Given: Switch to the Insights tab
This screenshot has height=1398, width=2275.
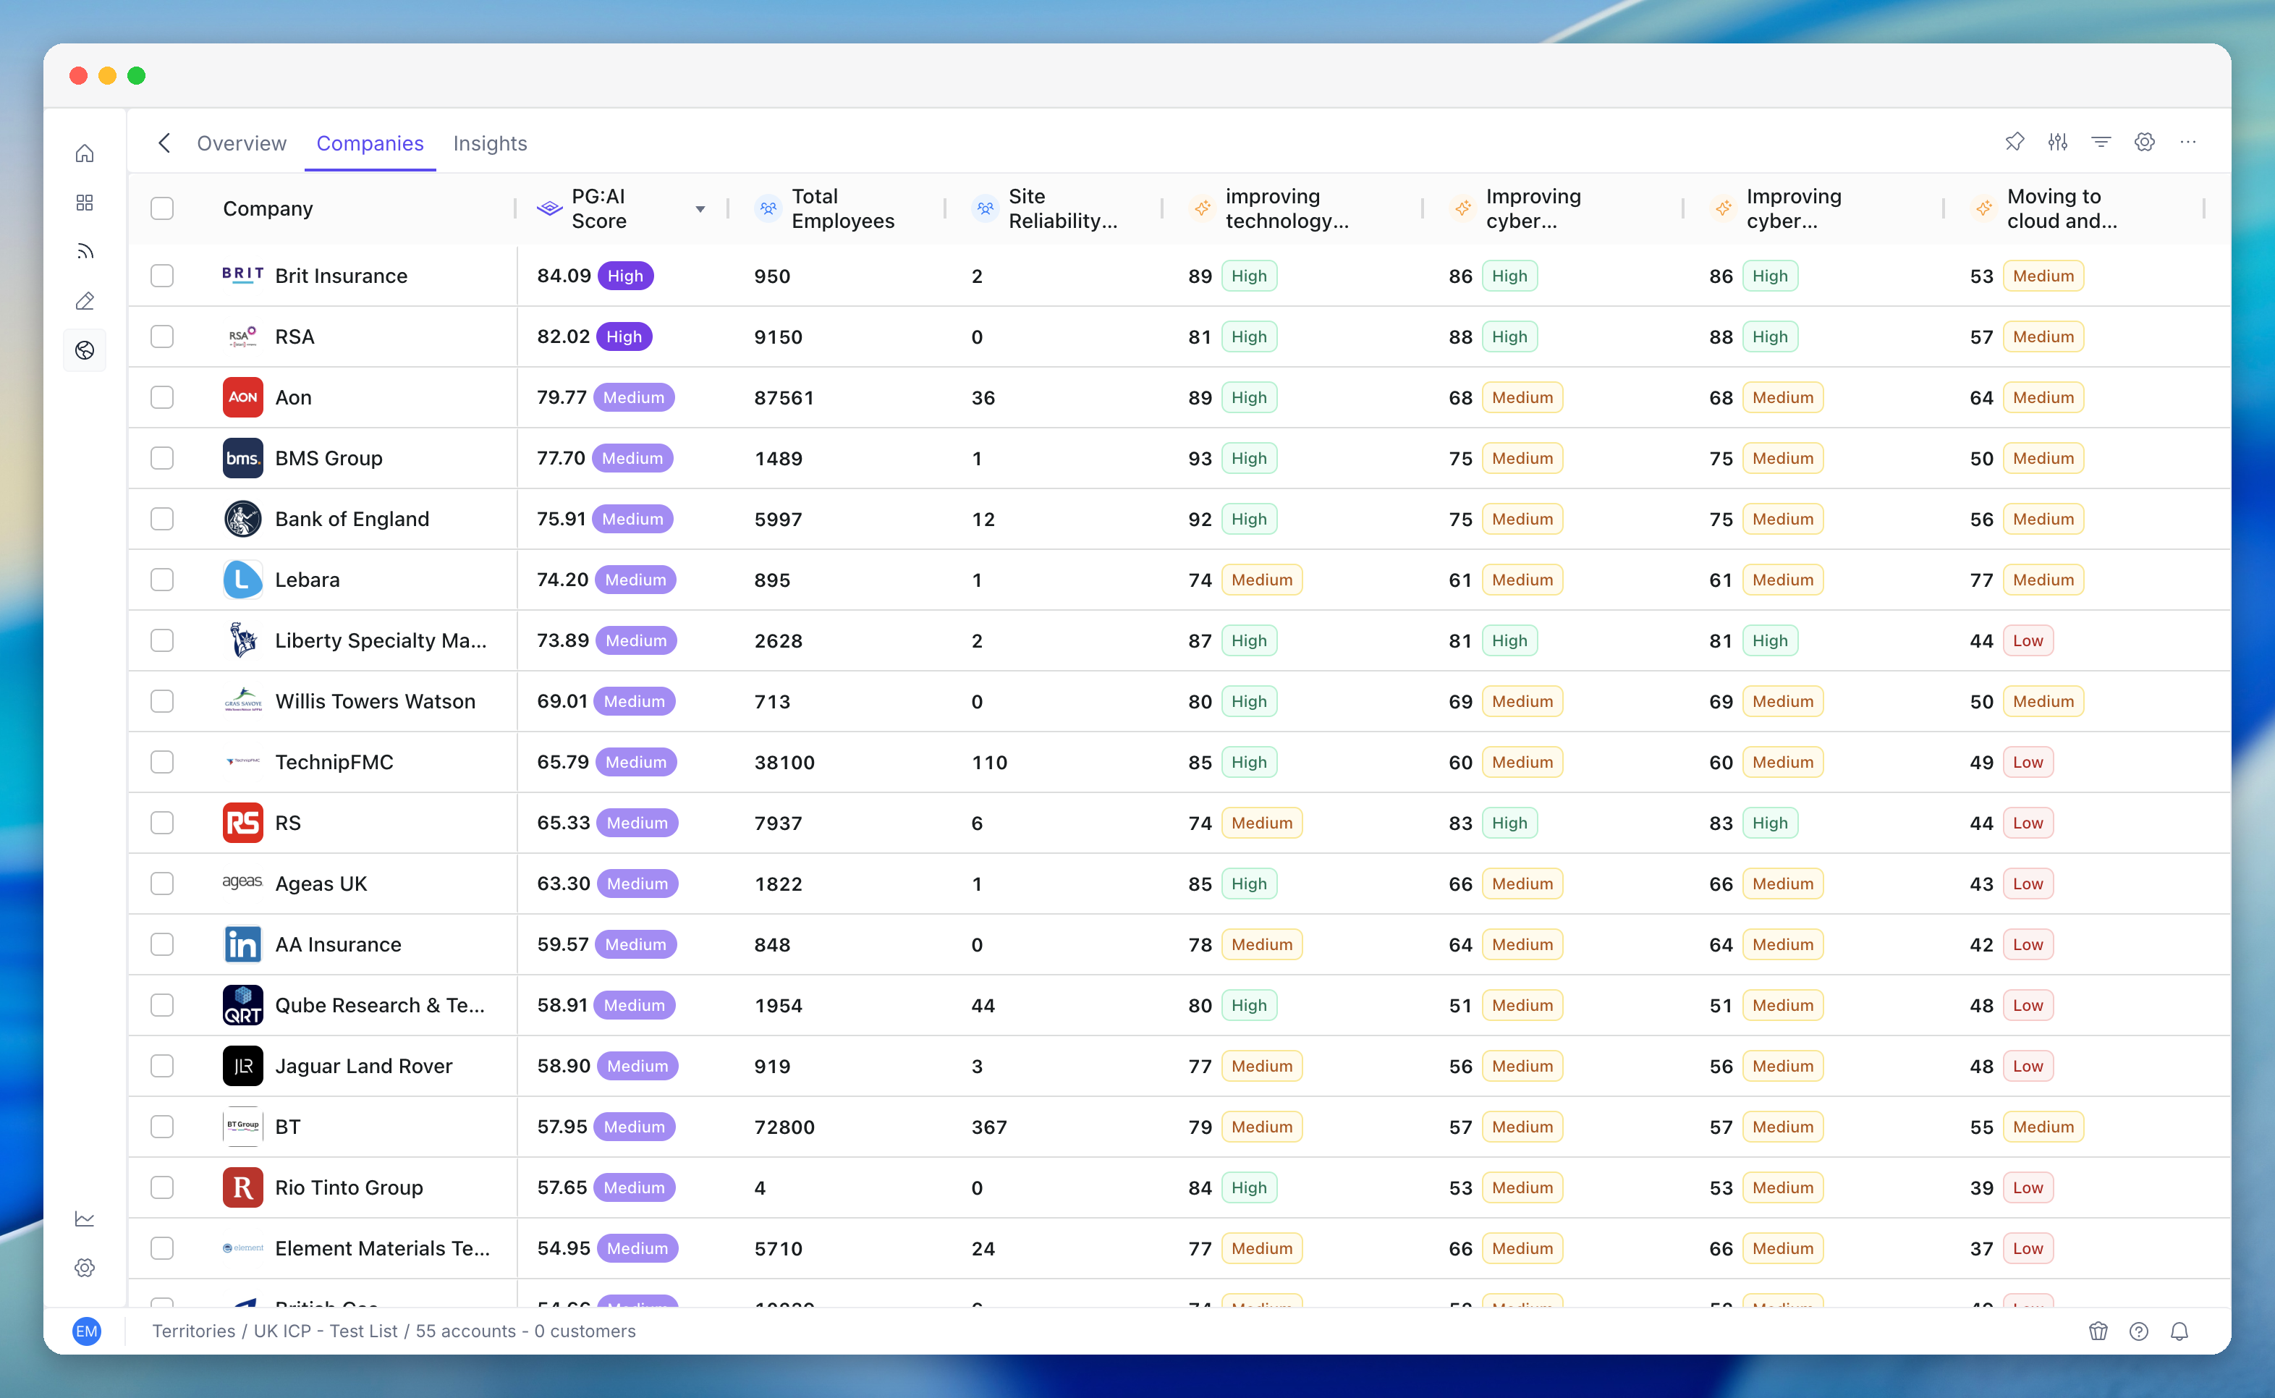Looking at the screenshot, I should [490, 143].
